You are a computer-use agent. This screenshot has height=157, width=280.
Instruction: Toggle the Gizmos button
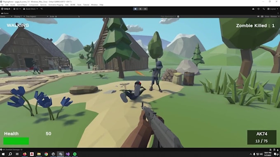pos(273,16)
